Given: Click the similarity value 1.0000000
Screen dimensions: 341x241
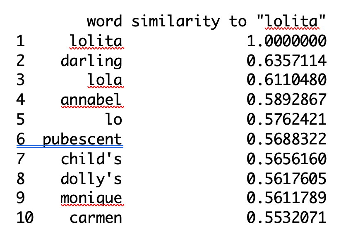Looking at the screenshot, I should [x=286, y=41].
